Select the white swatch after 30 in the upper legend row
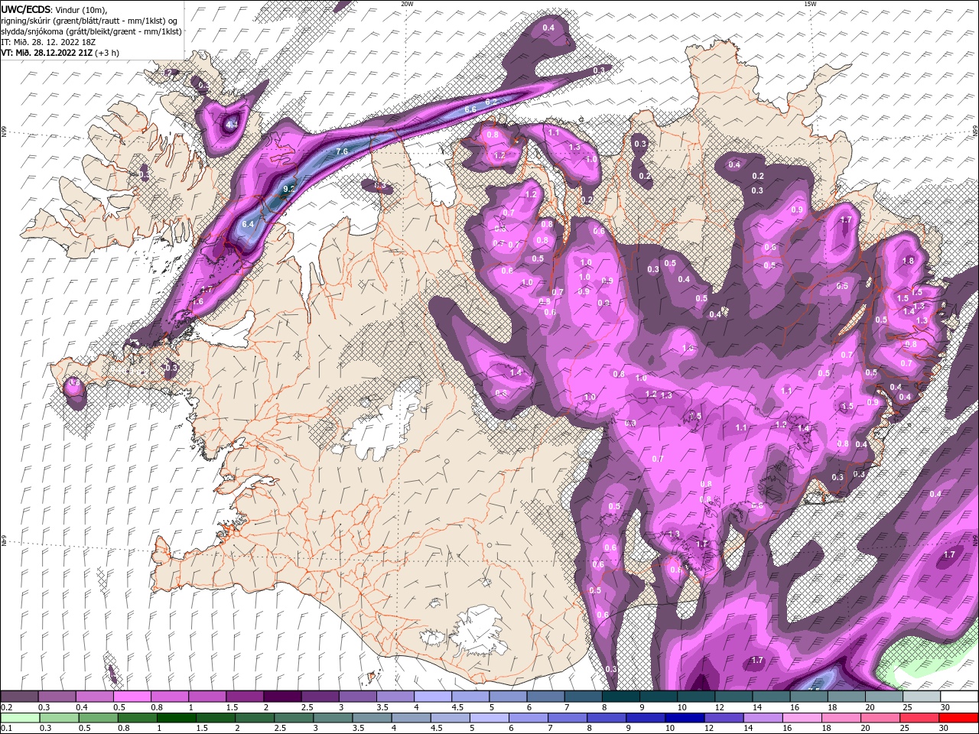 pos(958,697)
